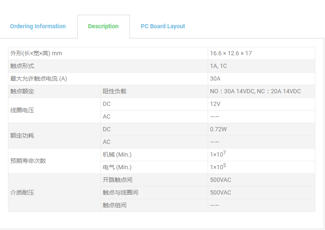The image size is (325, 230).
Task: Select the Description tab
Action: point(103,26)
